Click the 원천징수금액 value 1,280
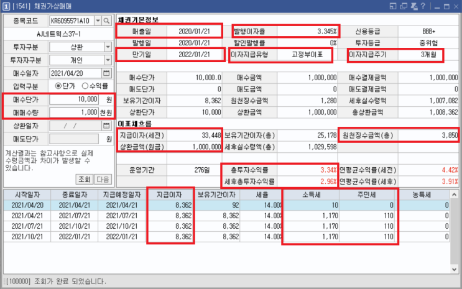 coord(328,101)
